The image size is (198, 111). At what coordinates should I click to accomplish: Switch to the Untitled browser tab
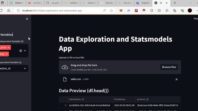[71, 3]
